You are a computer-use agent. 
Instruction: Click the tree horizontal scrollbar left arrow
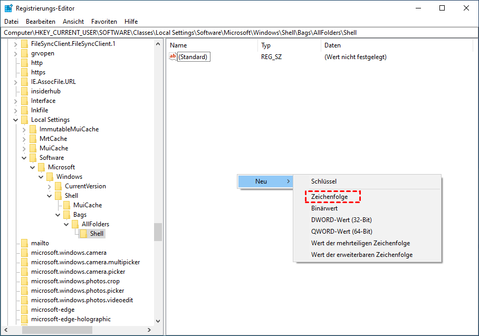click(6, 330)
